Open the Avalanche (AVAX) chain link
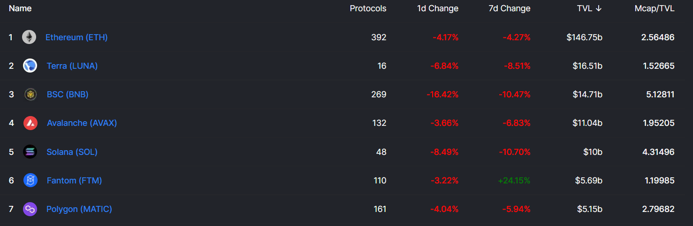The image size is (693, 226). pyautogui.click(x=82, y=123)
